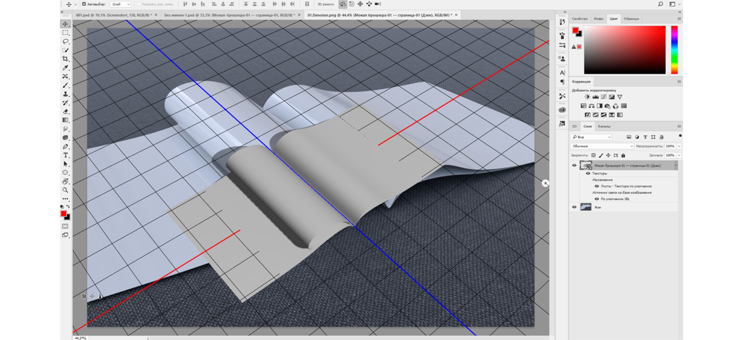Open the Color panel flyout menu
Viewport: 743px width, 340px height.
click(x=679, y=19)
